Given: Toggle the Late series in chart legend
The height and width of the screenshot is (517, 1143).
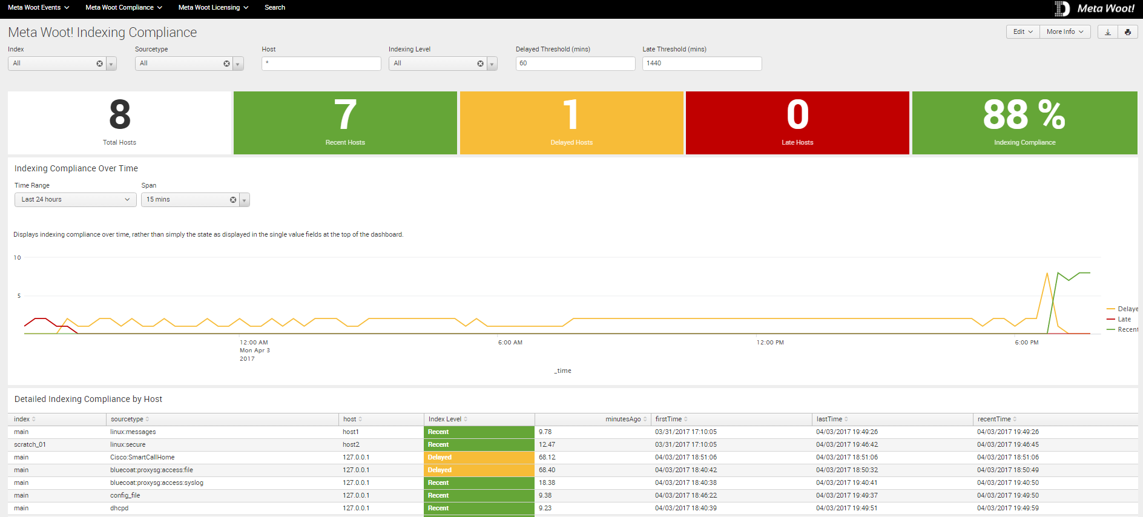Looking at the screenshot, I should tap(1124, 319).
